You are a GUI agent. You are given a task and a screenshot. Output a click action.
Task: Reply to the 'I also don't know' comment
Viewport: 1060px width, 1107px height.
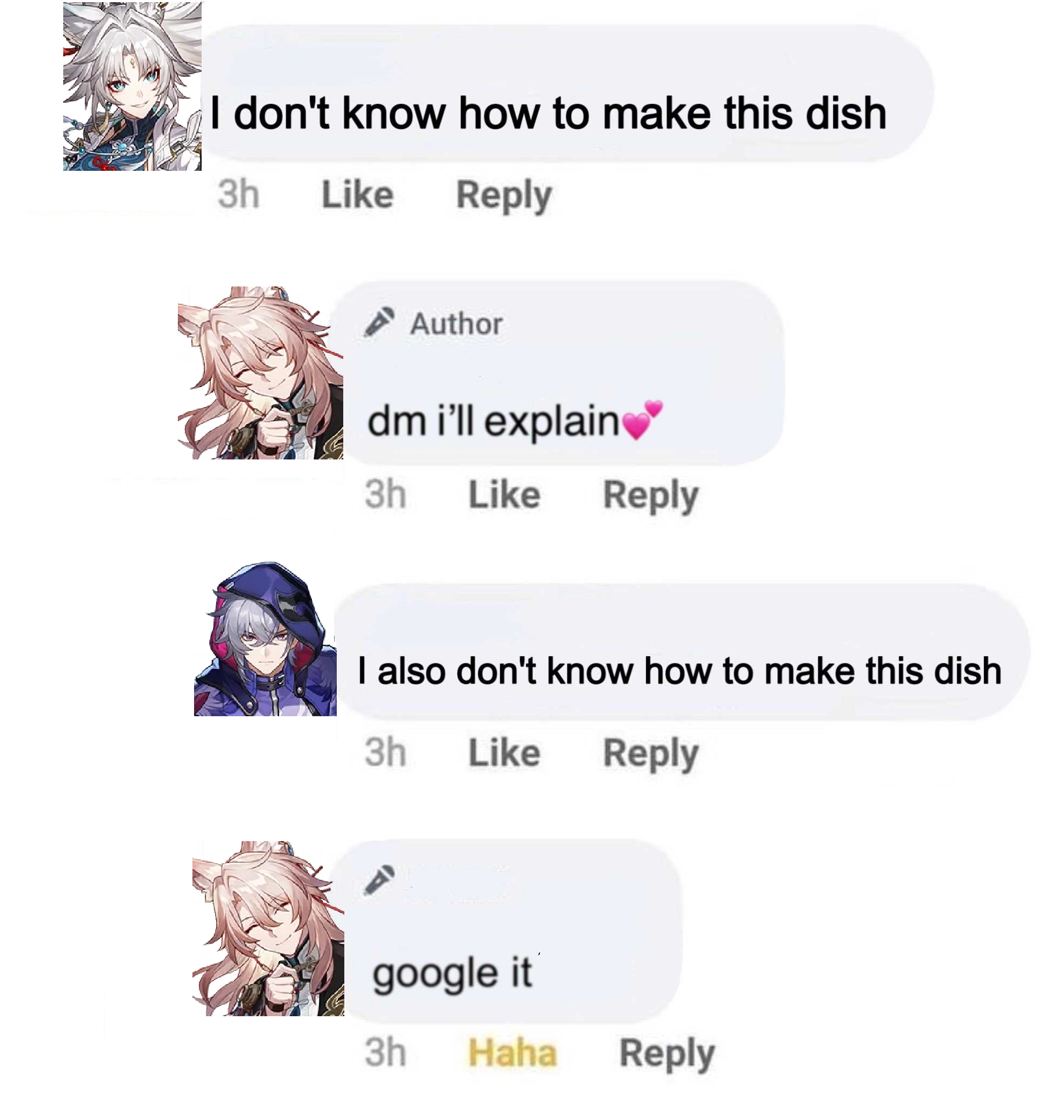[x=651, y=754]
